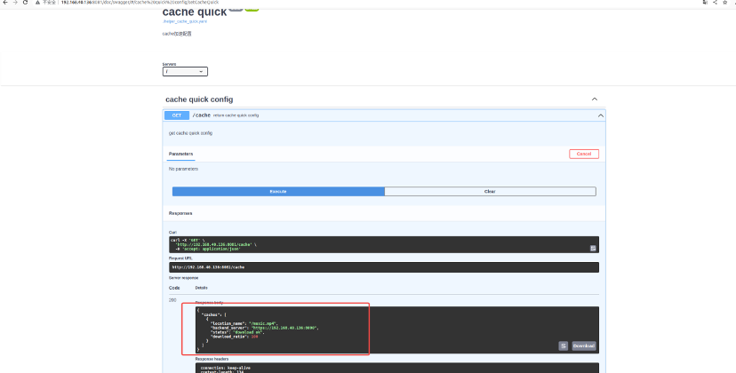Viewport: 736px width, 373px height.
Task: Select the Parameters tab
Action: pos(180,154)
